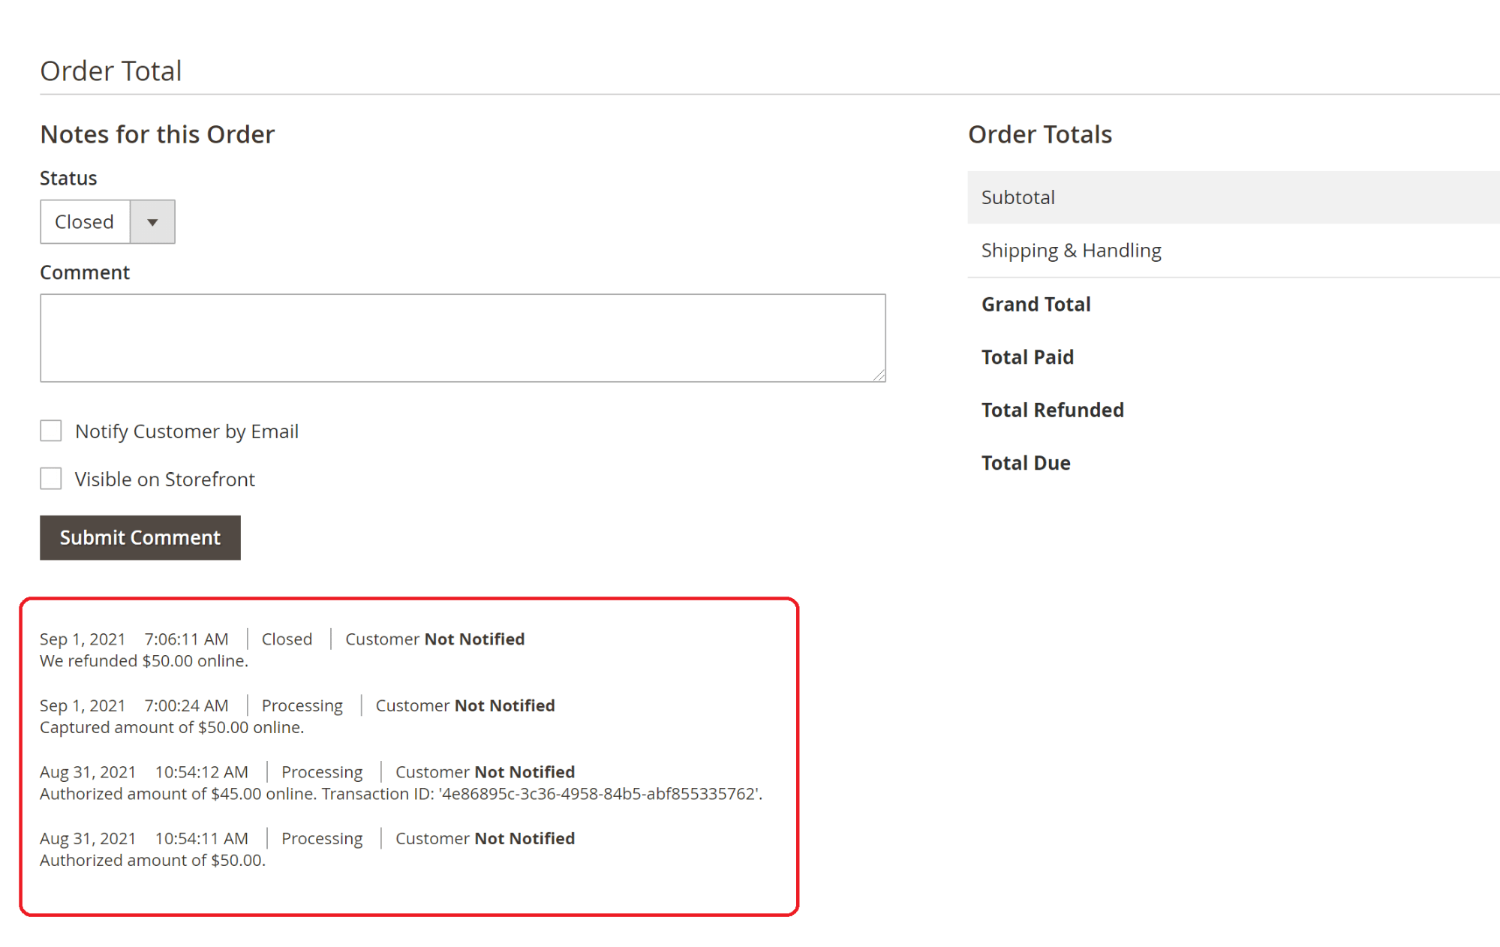Click the comment box resize handle

tap(879, 375)
